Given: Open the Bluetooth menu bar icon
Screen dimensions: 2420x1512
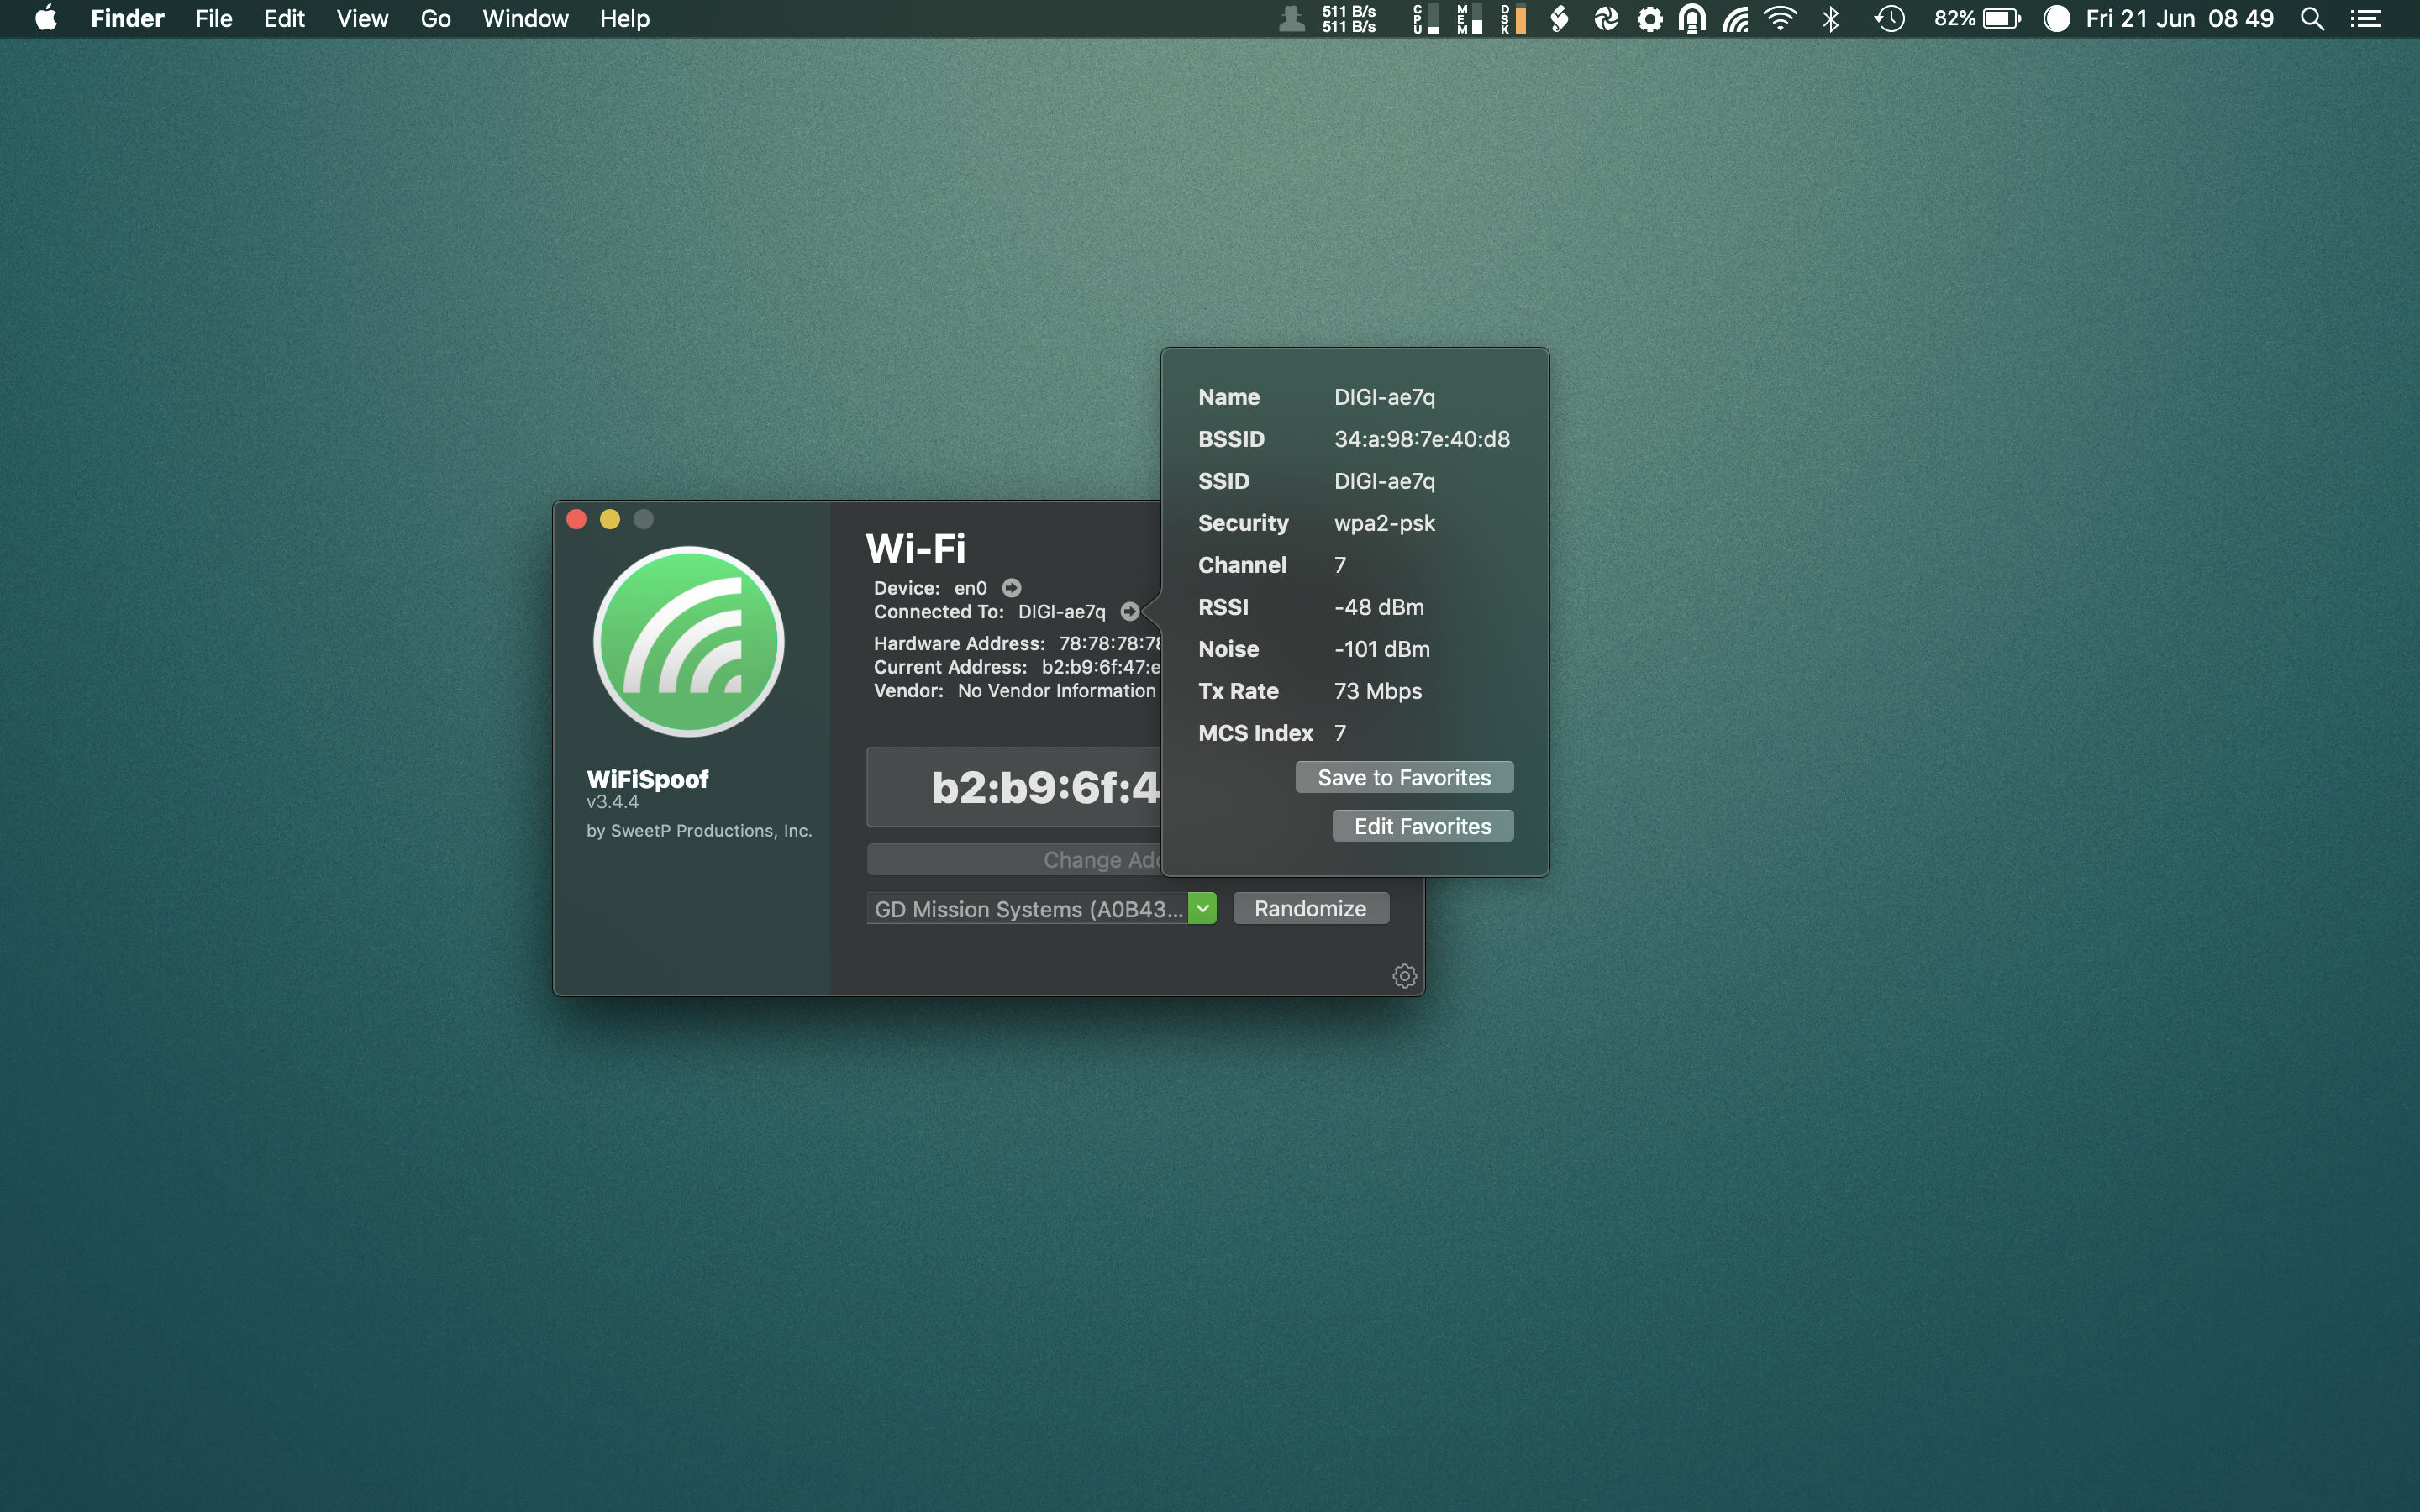Looking at the screenshot, I should click(1832, 18).
